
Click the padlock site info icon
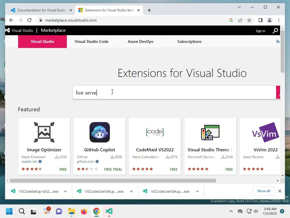(x=41, y=20)
